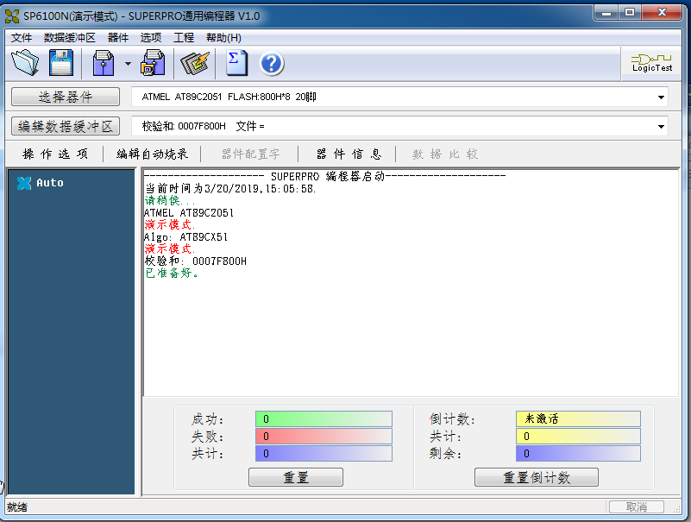Open the 选项 menu

151,38
